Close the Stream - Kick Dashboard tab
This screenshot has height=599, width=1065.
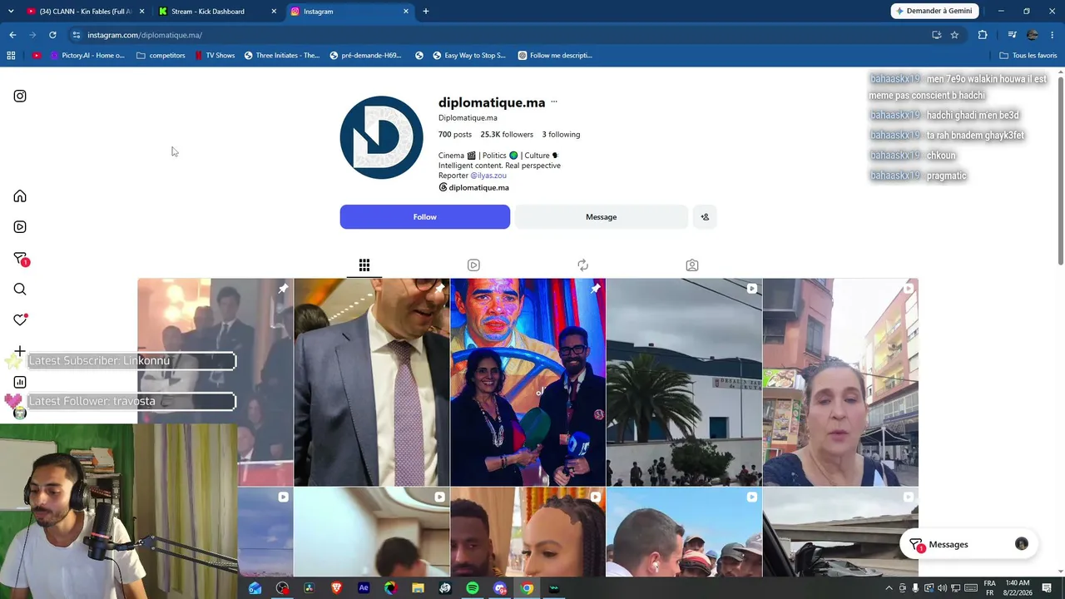point(274,12)
